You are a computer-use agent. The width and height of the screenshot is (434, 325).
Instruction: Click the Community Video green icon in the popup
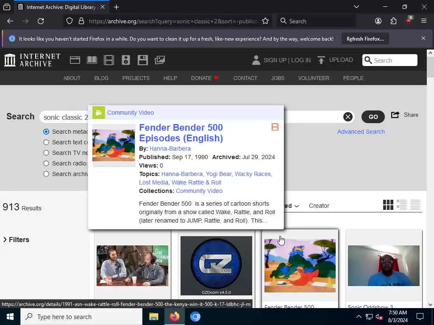pos(98,113)
